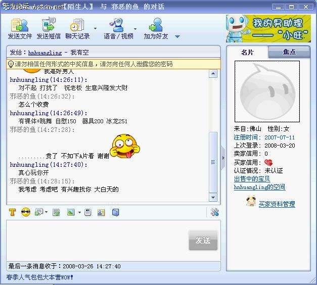Viewport: 317px width, 285px height.
Task: Click the calculator icon in chat toolbar
Action: pos(88,213)
